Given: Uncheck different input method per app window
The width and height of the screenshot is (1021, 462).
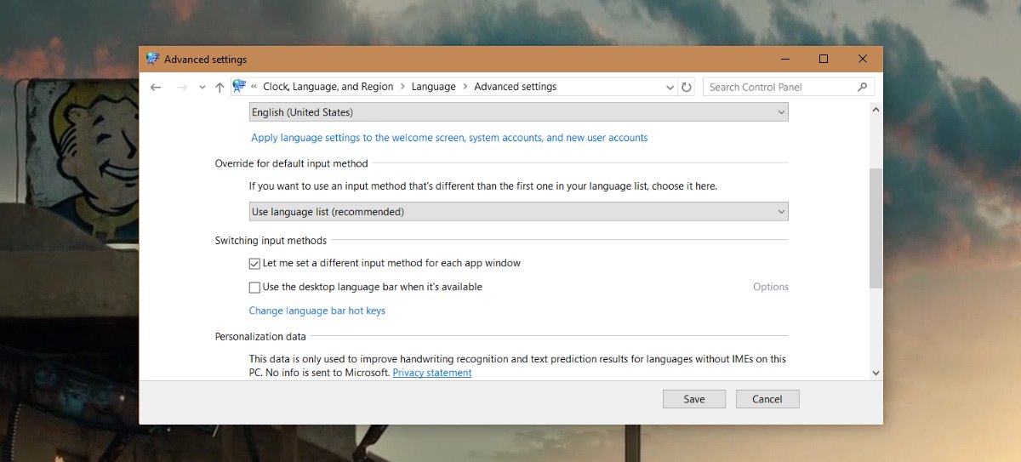Looking at the screenshot, I should pyautogui.click(x=254, y=264).
